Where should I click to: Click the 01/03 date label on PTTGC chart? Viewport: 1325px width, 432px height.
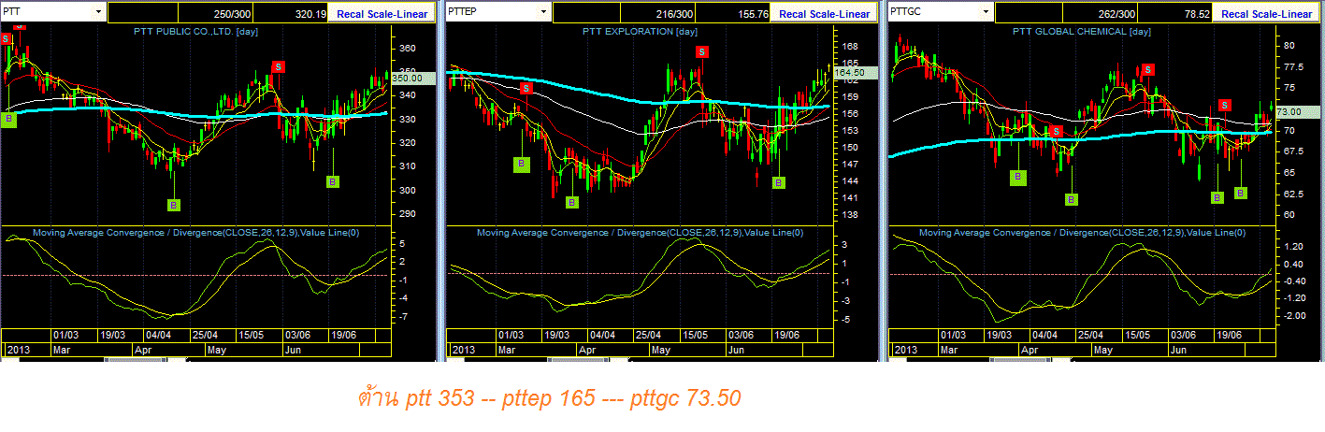(x=953, y=335)
